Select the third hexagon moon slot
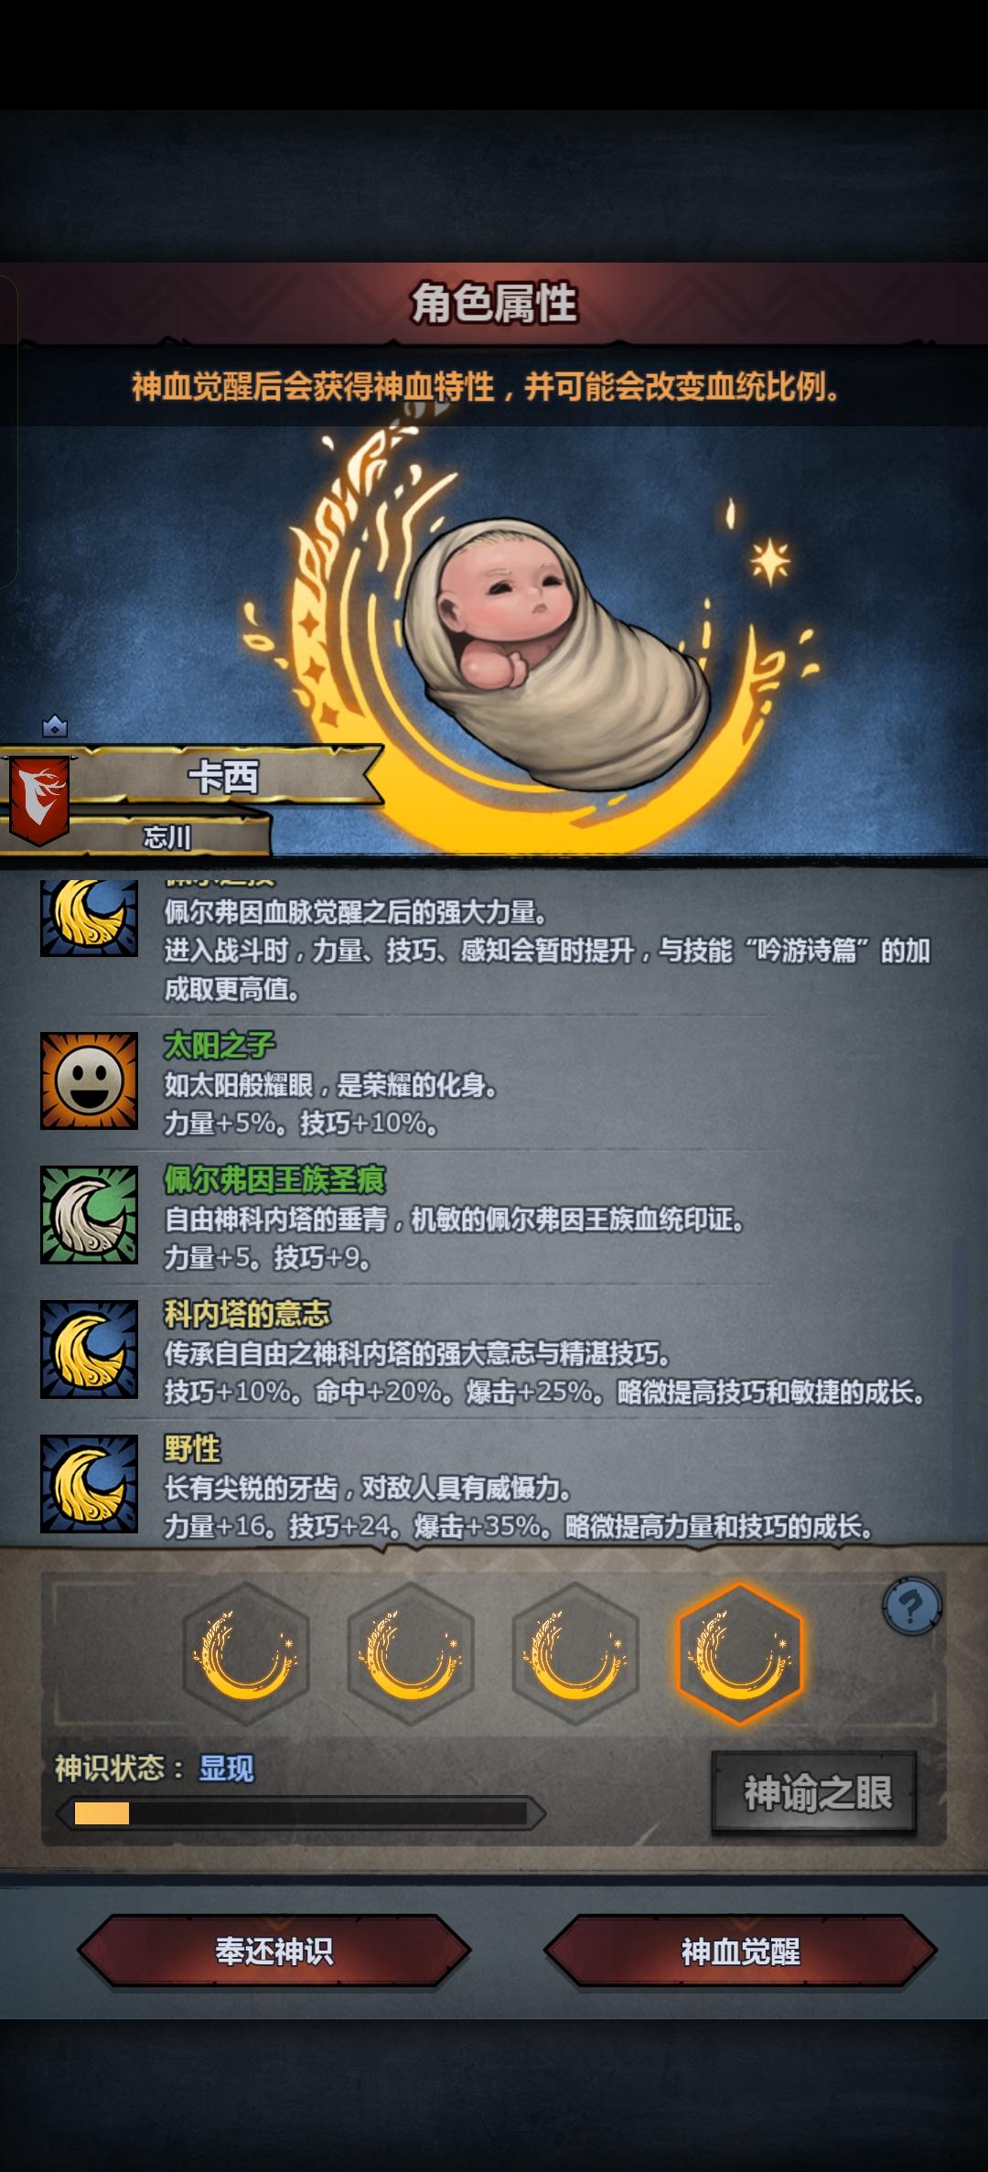 click(575, 1654)
